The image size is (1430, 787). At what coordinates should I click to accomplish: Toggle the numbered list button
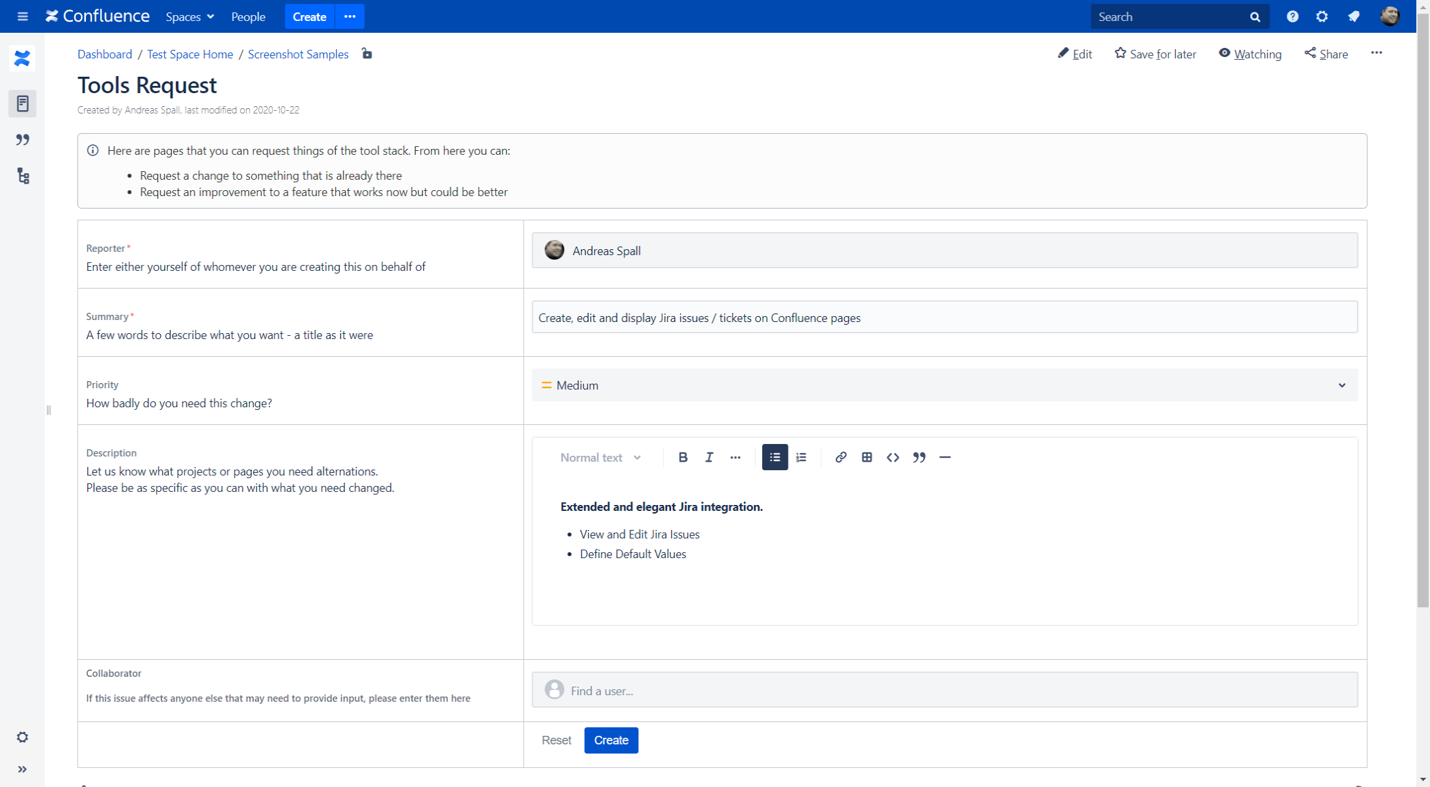click(x=801, y=458)
